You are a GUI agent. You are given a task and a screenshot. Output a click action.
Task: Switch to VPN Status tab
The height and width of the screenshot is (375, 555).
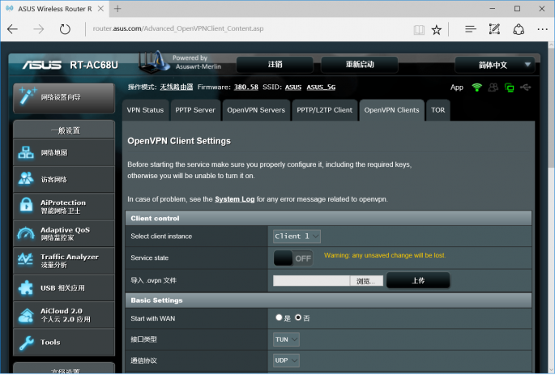pos(145,110)
